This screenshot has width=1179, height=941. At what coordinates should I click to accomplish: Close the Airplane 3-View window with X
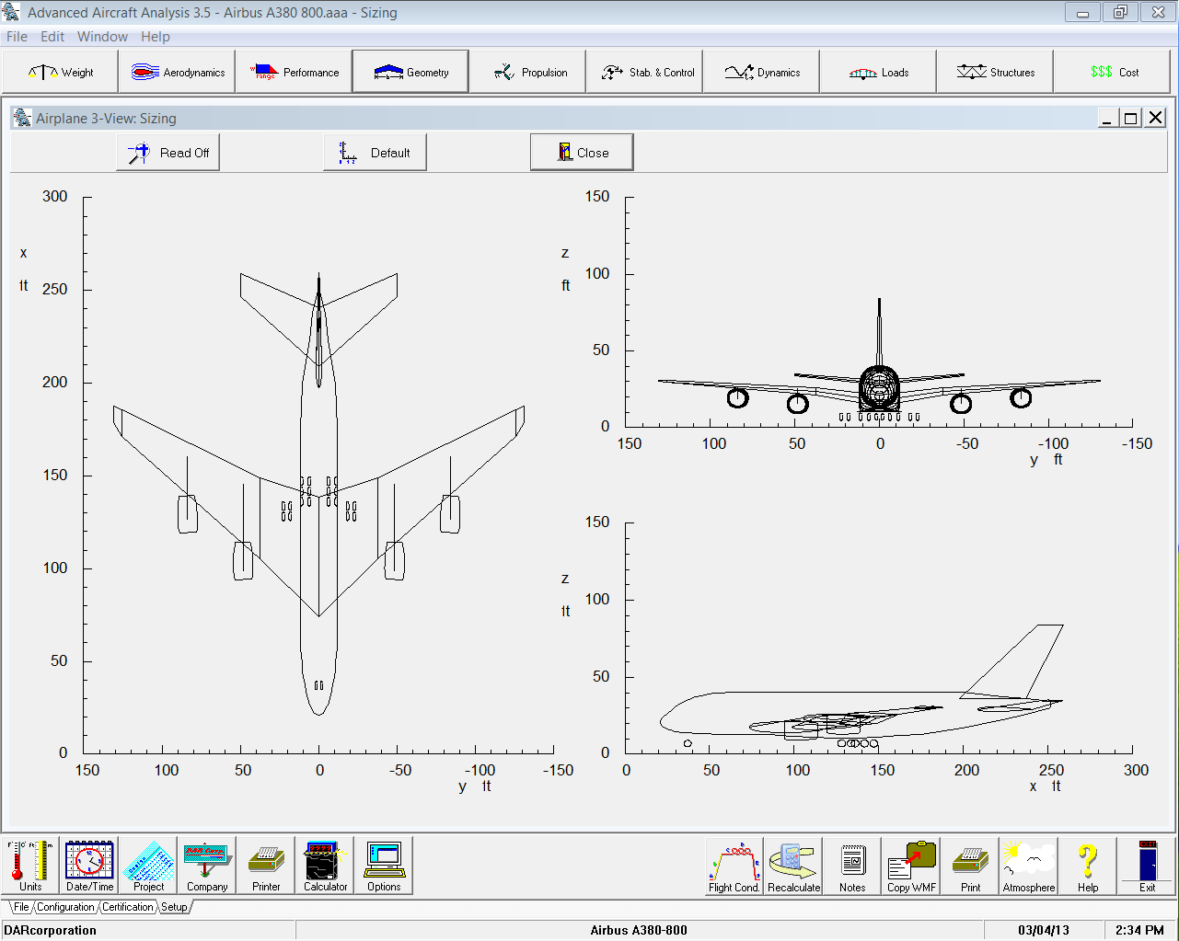pos(1156,118)
